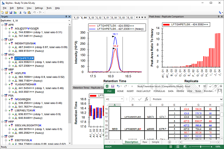Open the Undo history dropdown arrow
The width and height of the screenshot is (224, 149).
pyautogui.click(x=37, y=13)
